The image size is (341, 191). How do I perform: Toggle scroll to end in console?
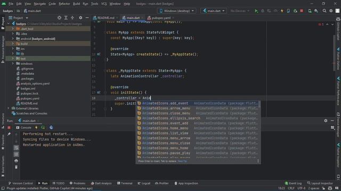tap(16, 154)
